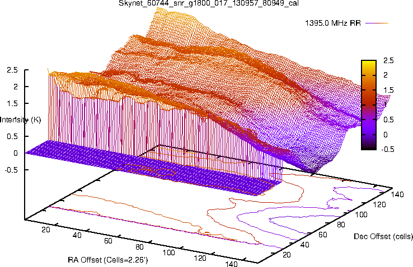
Task: Click the 140 tick label on the RA Offset axis
Action: point(231,264)
